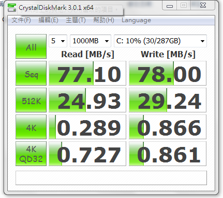Expand the test size dropdown showing 1000MB

point(91,41)
